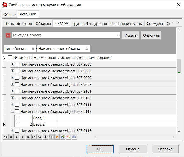Click next record arrow in navigator
The image size is (184, 157).
22,137
